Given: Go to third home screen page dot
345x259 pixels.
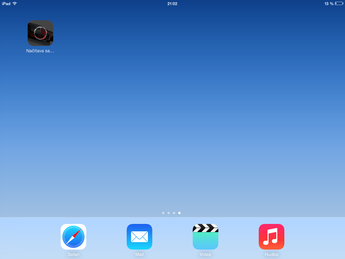Looking at the screenshot, I should point(174,213).
